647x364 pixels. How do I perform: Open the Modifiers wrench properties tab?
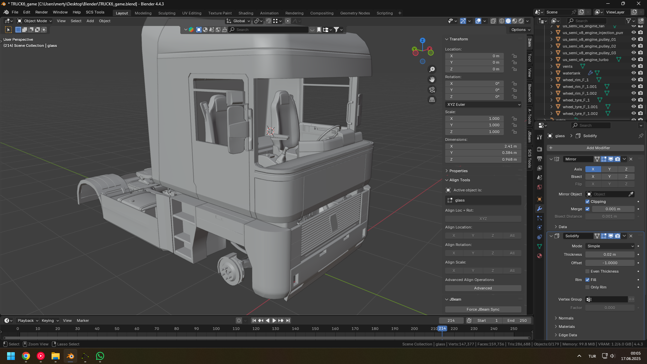[x=540, y=209]
